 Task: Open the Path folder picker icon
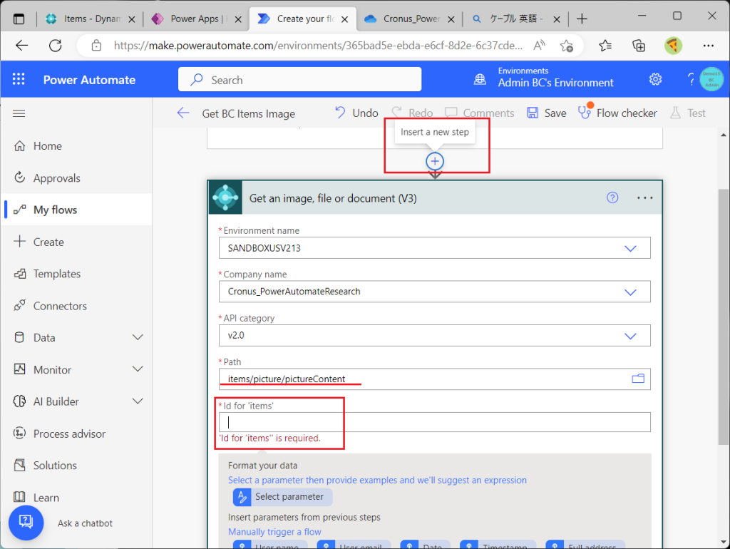pos(638,379)
